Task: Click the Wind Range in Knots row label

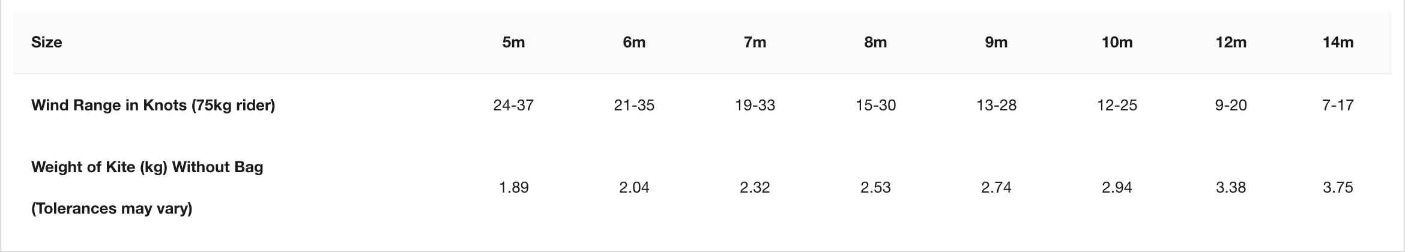Action: (x=153, y=106)
